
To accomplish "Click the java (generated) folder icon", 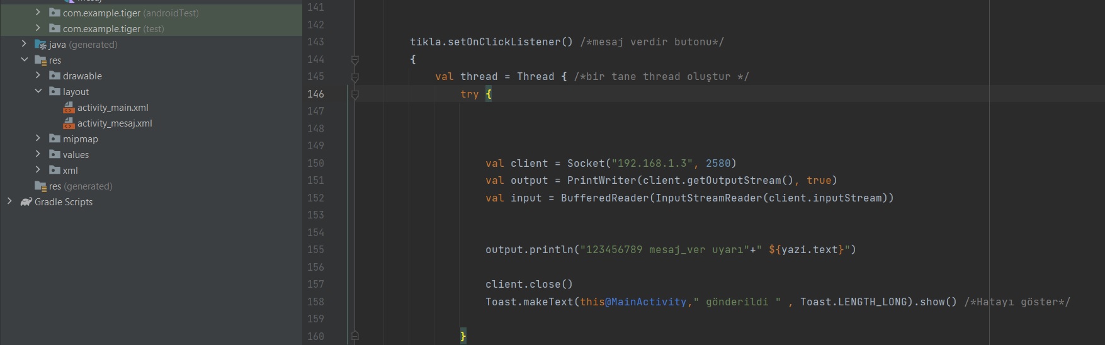I will coord(41,44).
